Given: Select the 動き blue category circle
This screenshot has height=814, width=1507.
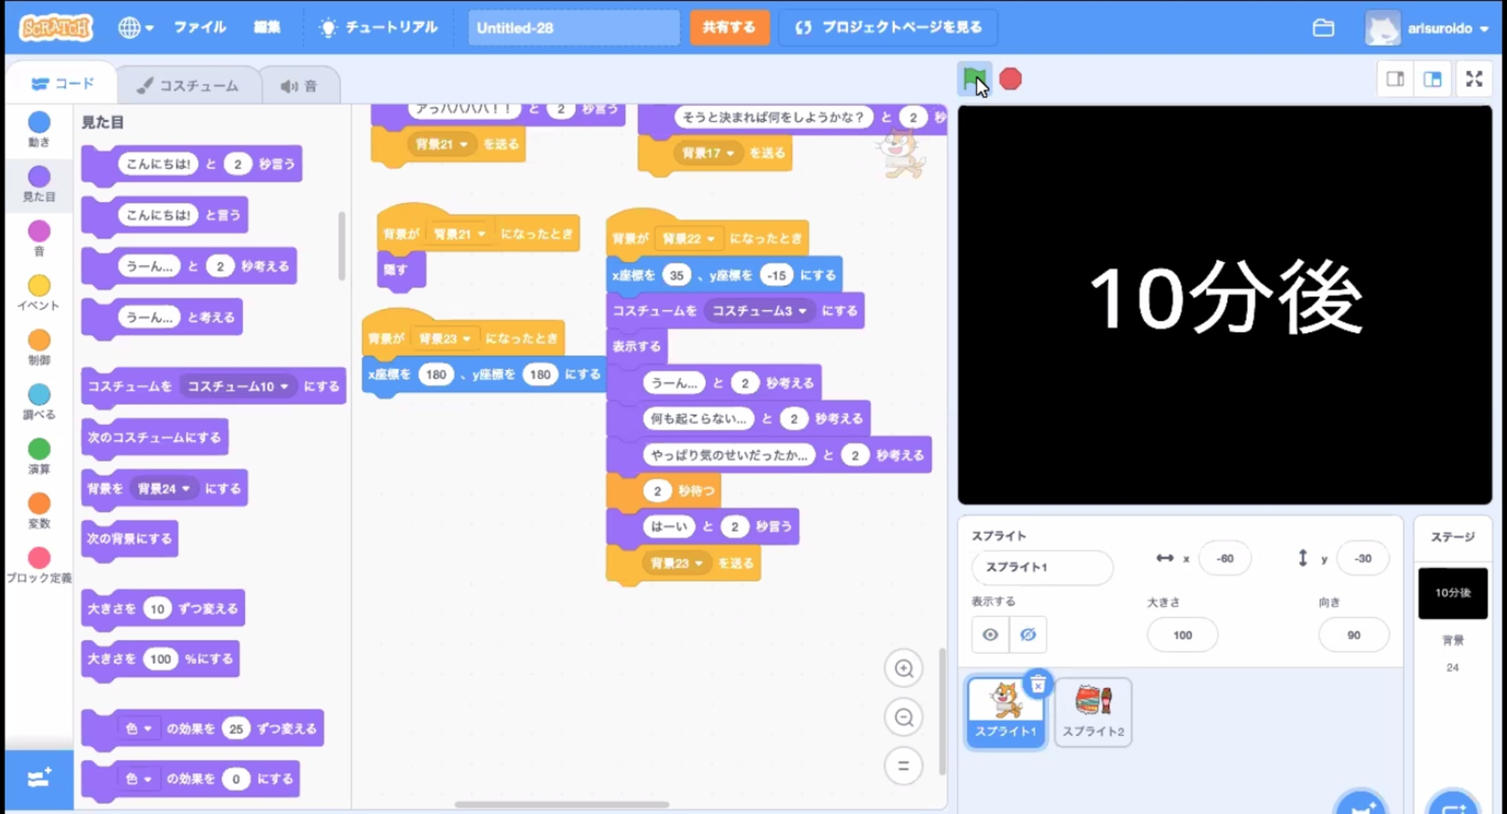Looking at the screenshot, I should point(39,122).
